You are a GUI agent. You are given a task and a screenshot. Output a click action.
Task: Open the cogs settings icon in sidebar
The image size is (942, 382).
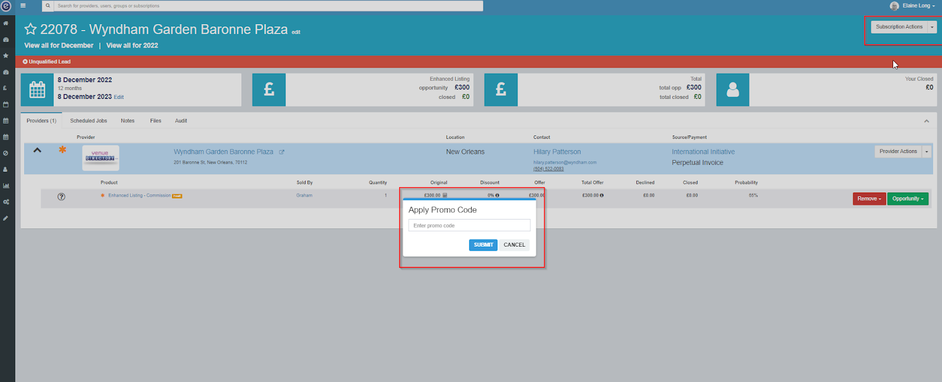click(x=6, y=202)
